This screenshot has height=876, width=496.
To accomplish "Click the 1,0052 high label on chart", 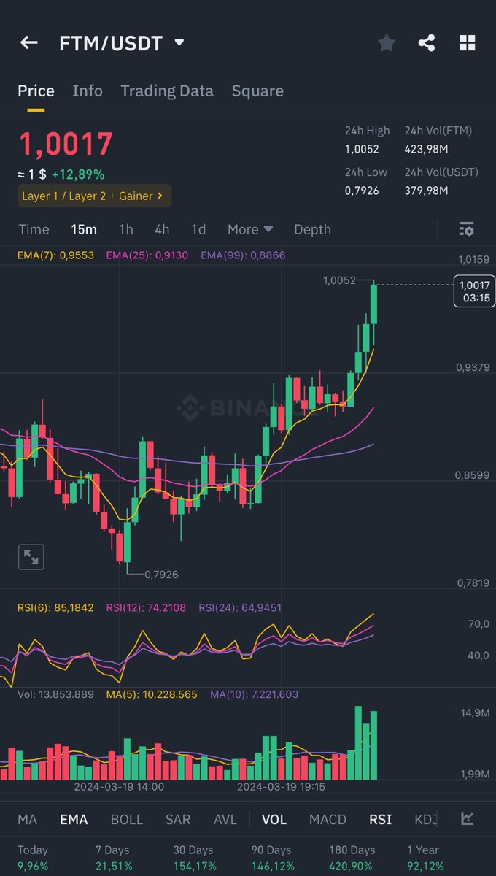I will click(339, 280).
